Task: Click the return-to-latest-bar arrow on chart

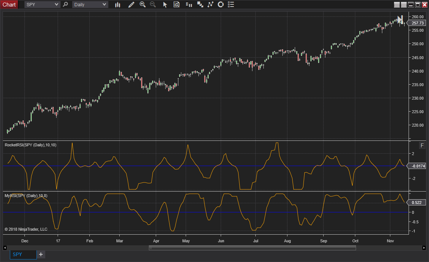Action: coord(400,19)
